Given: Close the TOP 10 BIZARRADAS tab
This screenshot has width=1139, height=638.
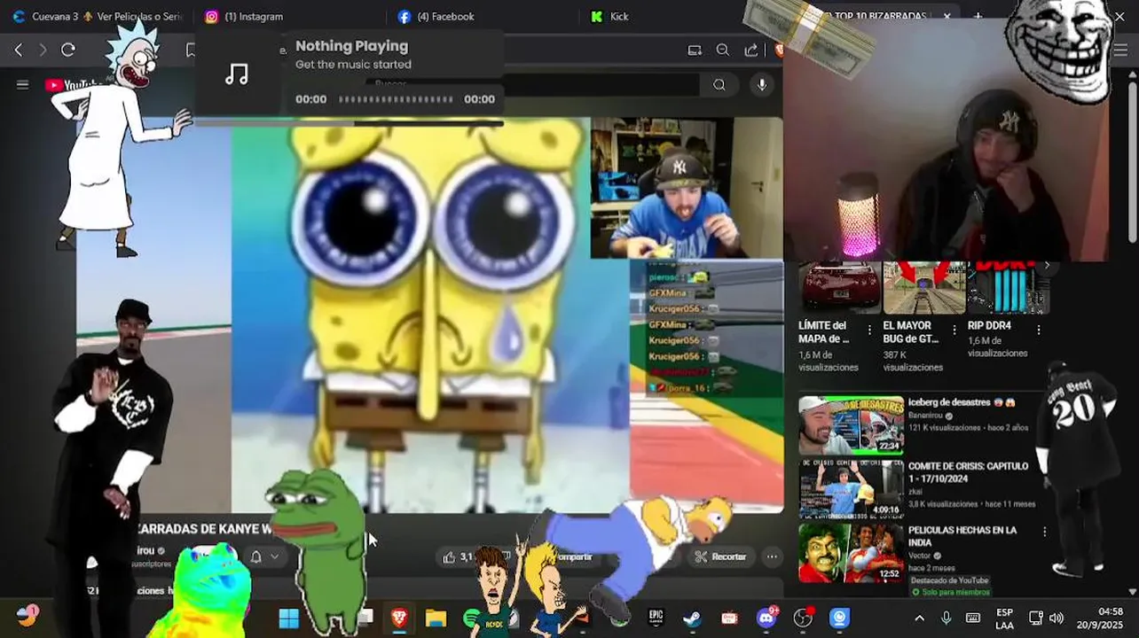Looking at the screenshot, I should pos(947,16).
